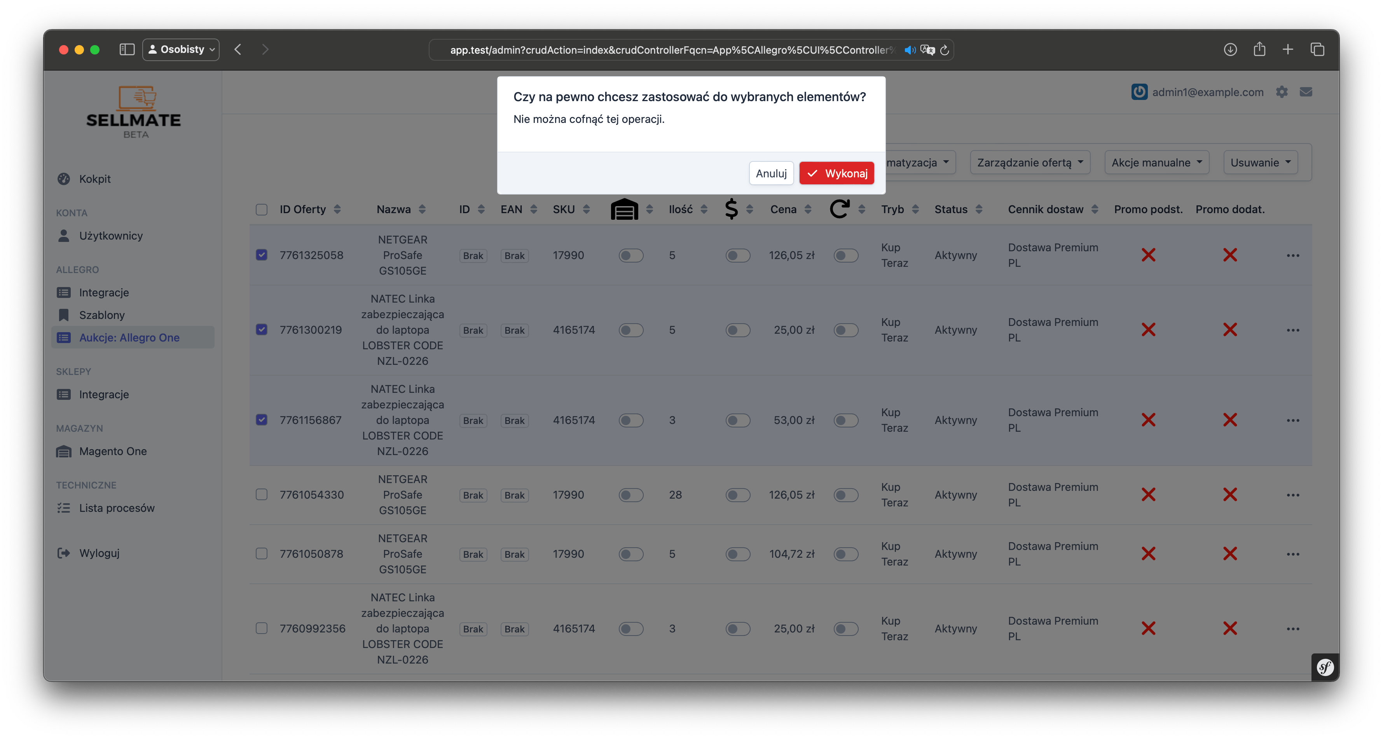Click Safari share icon
Screen dimensions: 1383x739
coord(1259,49)
